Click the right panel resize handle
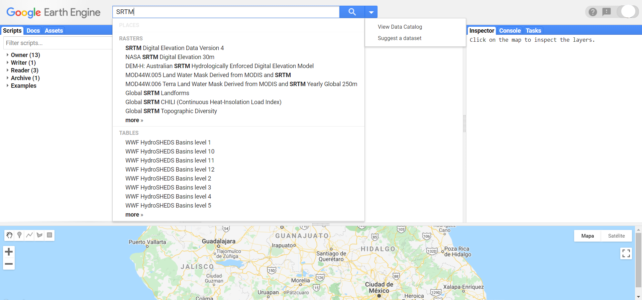 464,124
